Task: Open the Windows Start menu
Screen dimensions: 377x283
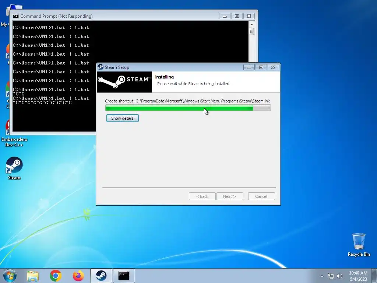Action: tap(10, 276)
